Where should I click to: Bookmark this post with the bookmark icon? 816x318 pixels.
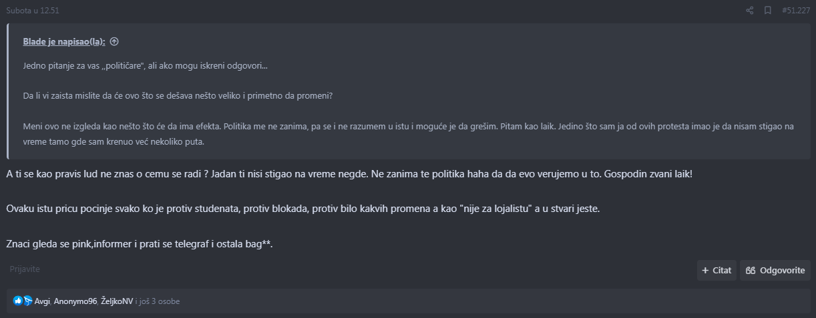(x=768, y=11)
